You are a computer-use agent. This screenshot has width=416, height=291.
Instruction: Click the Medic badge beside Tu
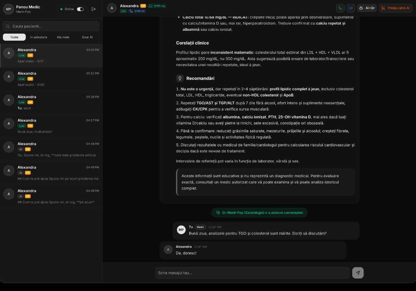click(201, 227)
